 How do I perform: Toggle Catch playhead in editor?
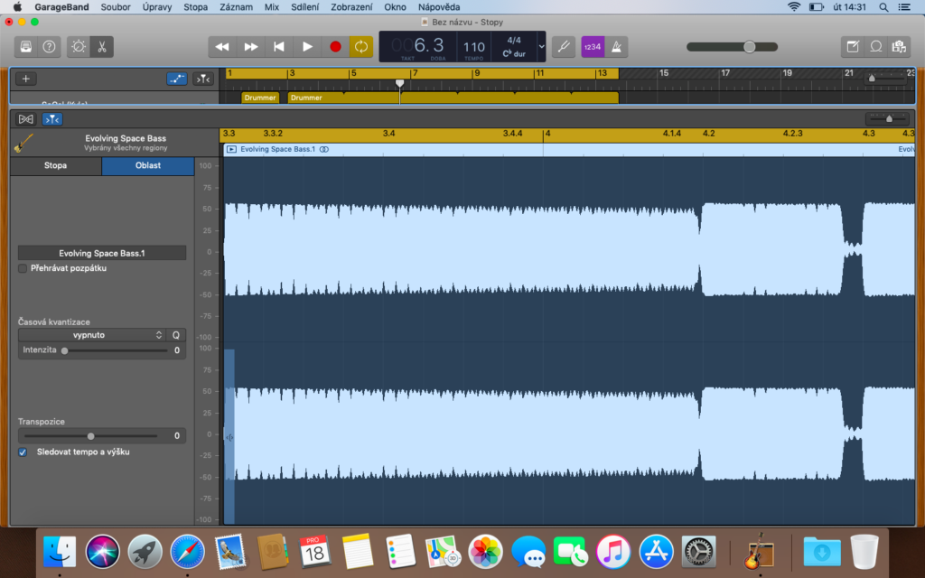(x=51, y=119)
